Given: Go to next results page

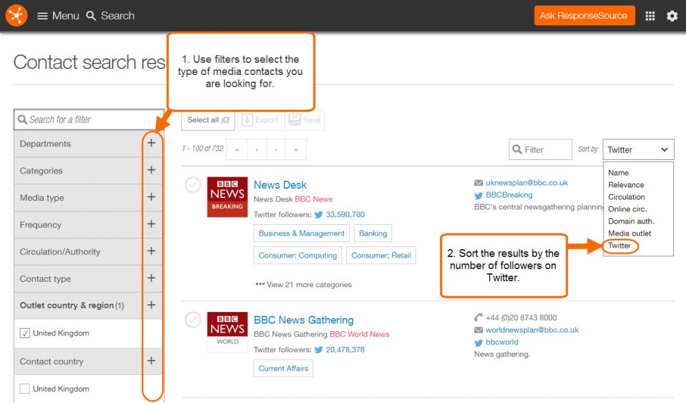Looking at the screenshot, I should 276,149.
